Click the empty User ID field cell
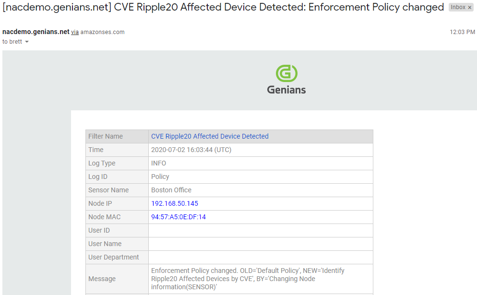477x295 pixels. [261, 230]
